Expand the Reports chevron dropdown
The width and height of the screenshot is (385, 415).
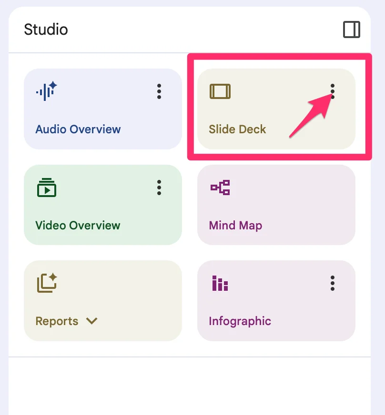click(91, 321)
